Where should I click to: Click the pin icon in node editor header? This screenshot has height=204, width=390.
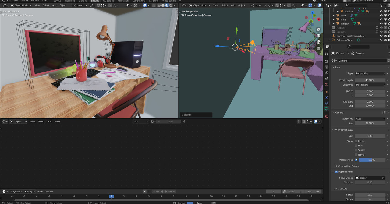coord(184,121)
